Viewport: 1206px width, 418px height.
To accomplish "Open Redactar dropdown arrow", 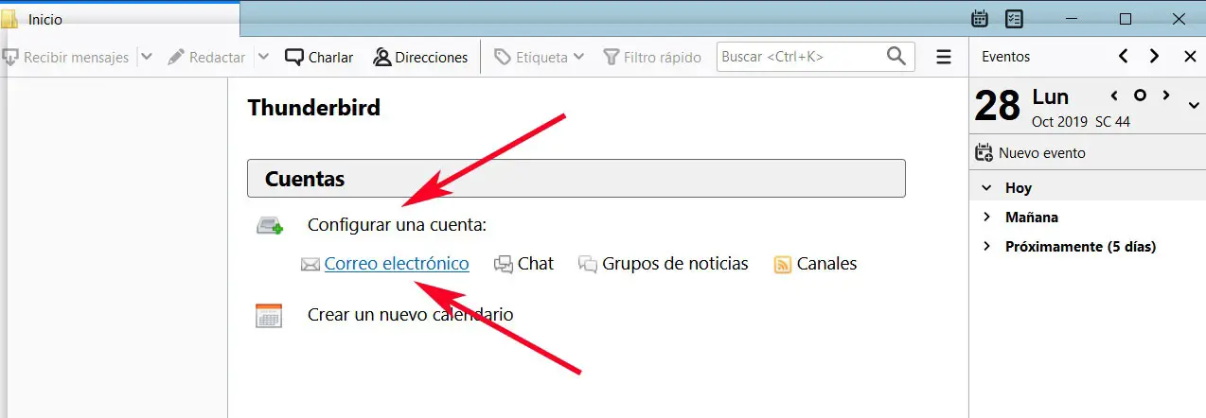I will tap(263, 57).
